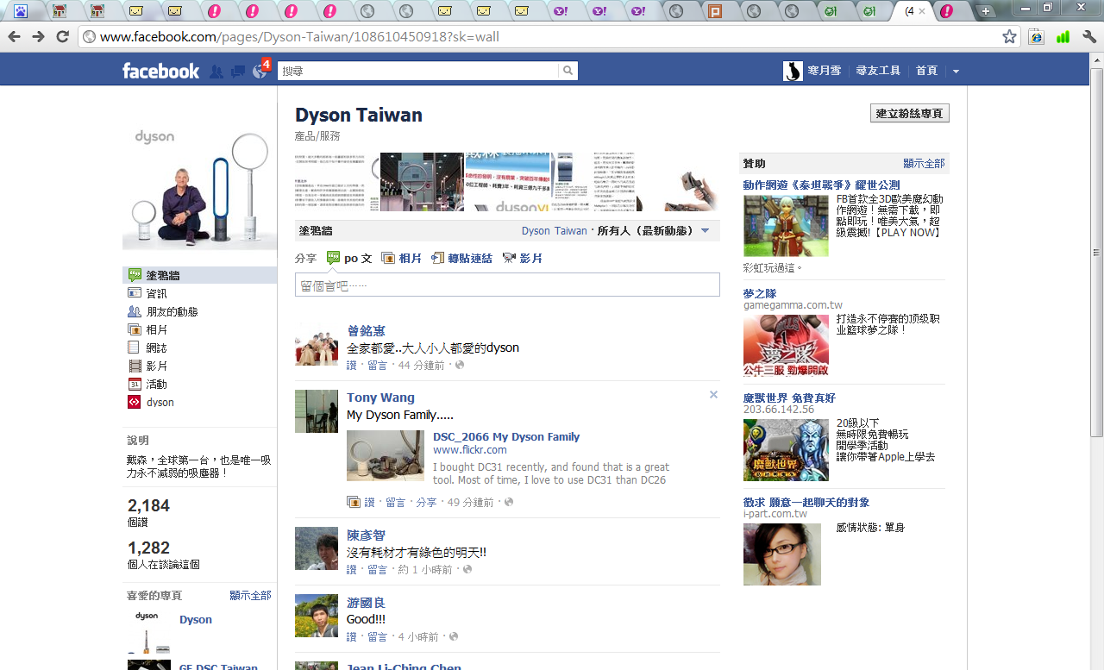Image resolution: width=1104 pixels, height=670 pixels.
Task: Open 曾銘惠's profile name link
Action: click(366, 331)
